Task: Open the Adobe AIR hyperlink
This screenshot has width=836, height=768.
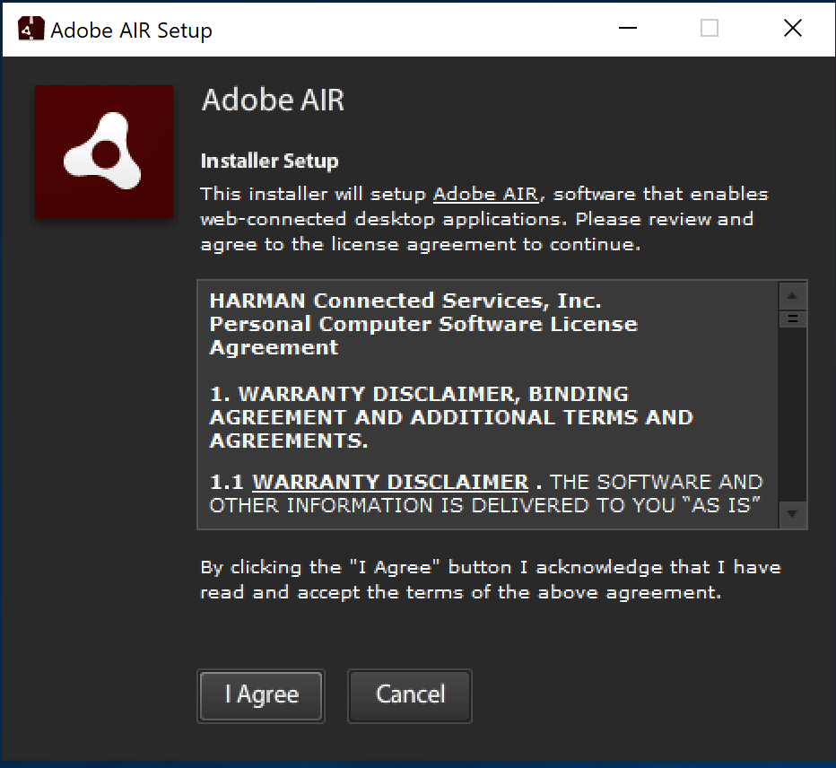Action: pyautogui.click(x=485, y=194)
